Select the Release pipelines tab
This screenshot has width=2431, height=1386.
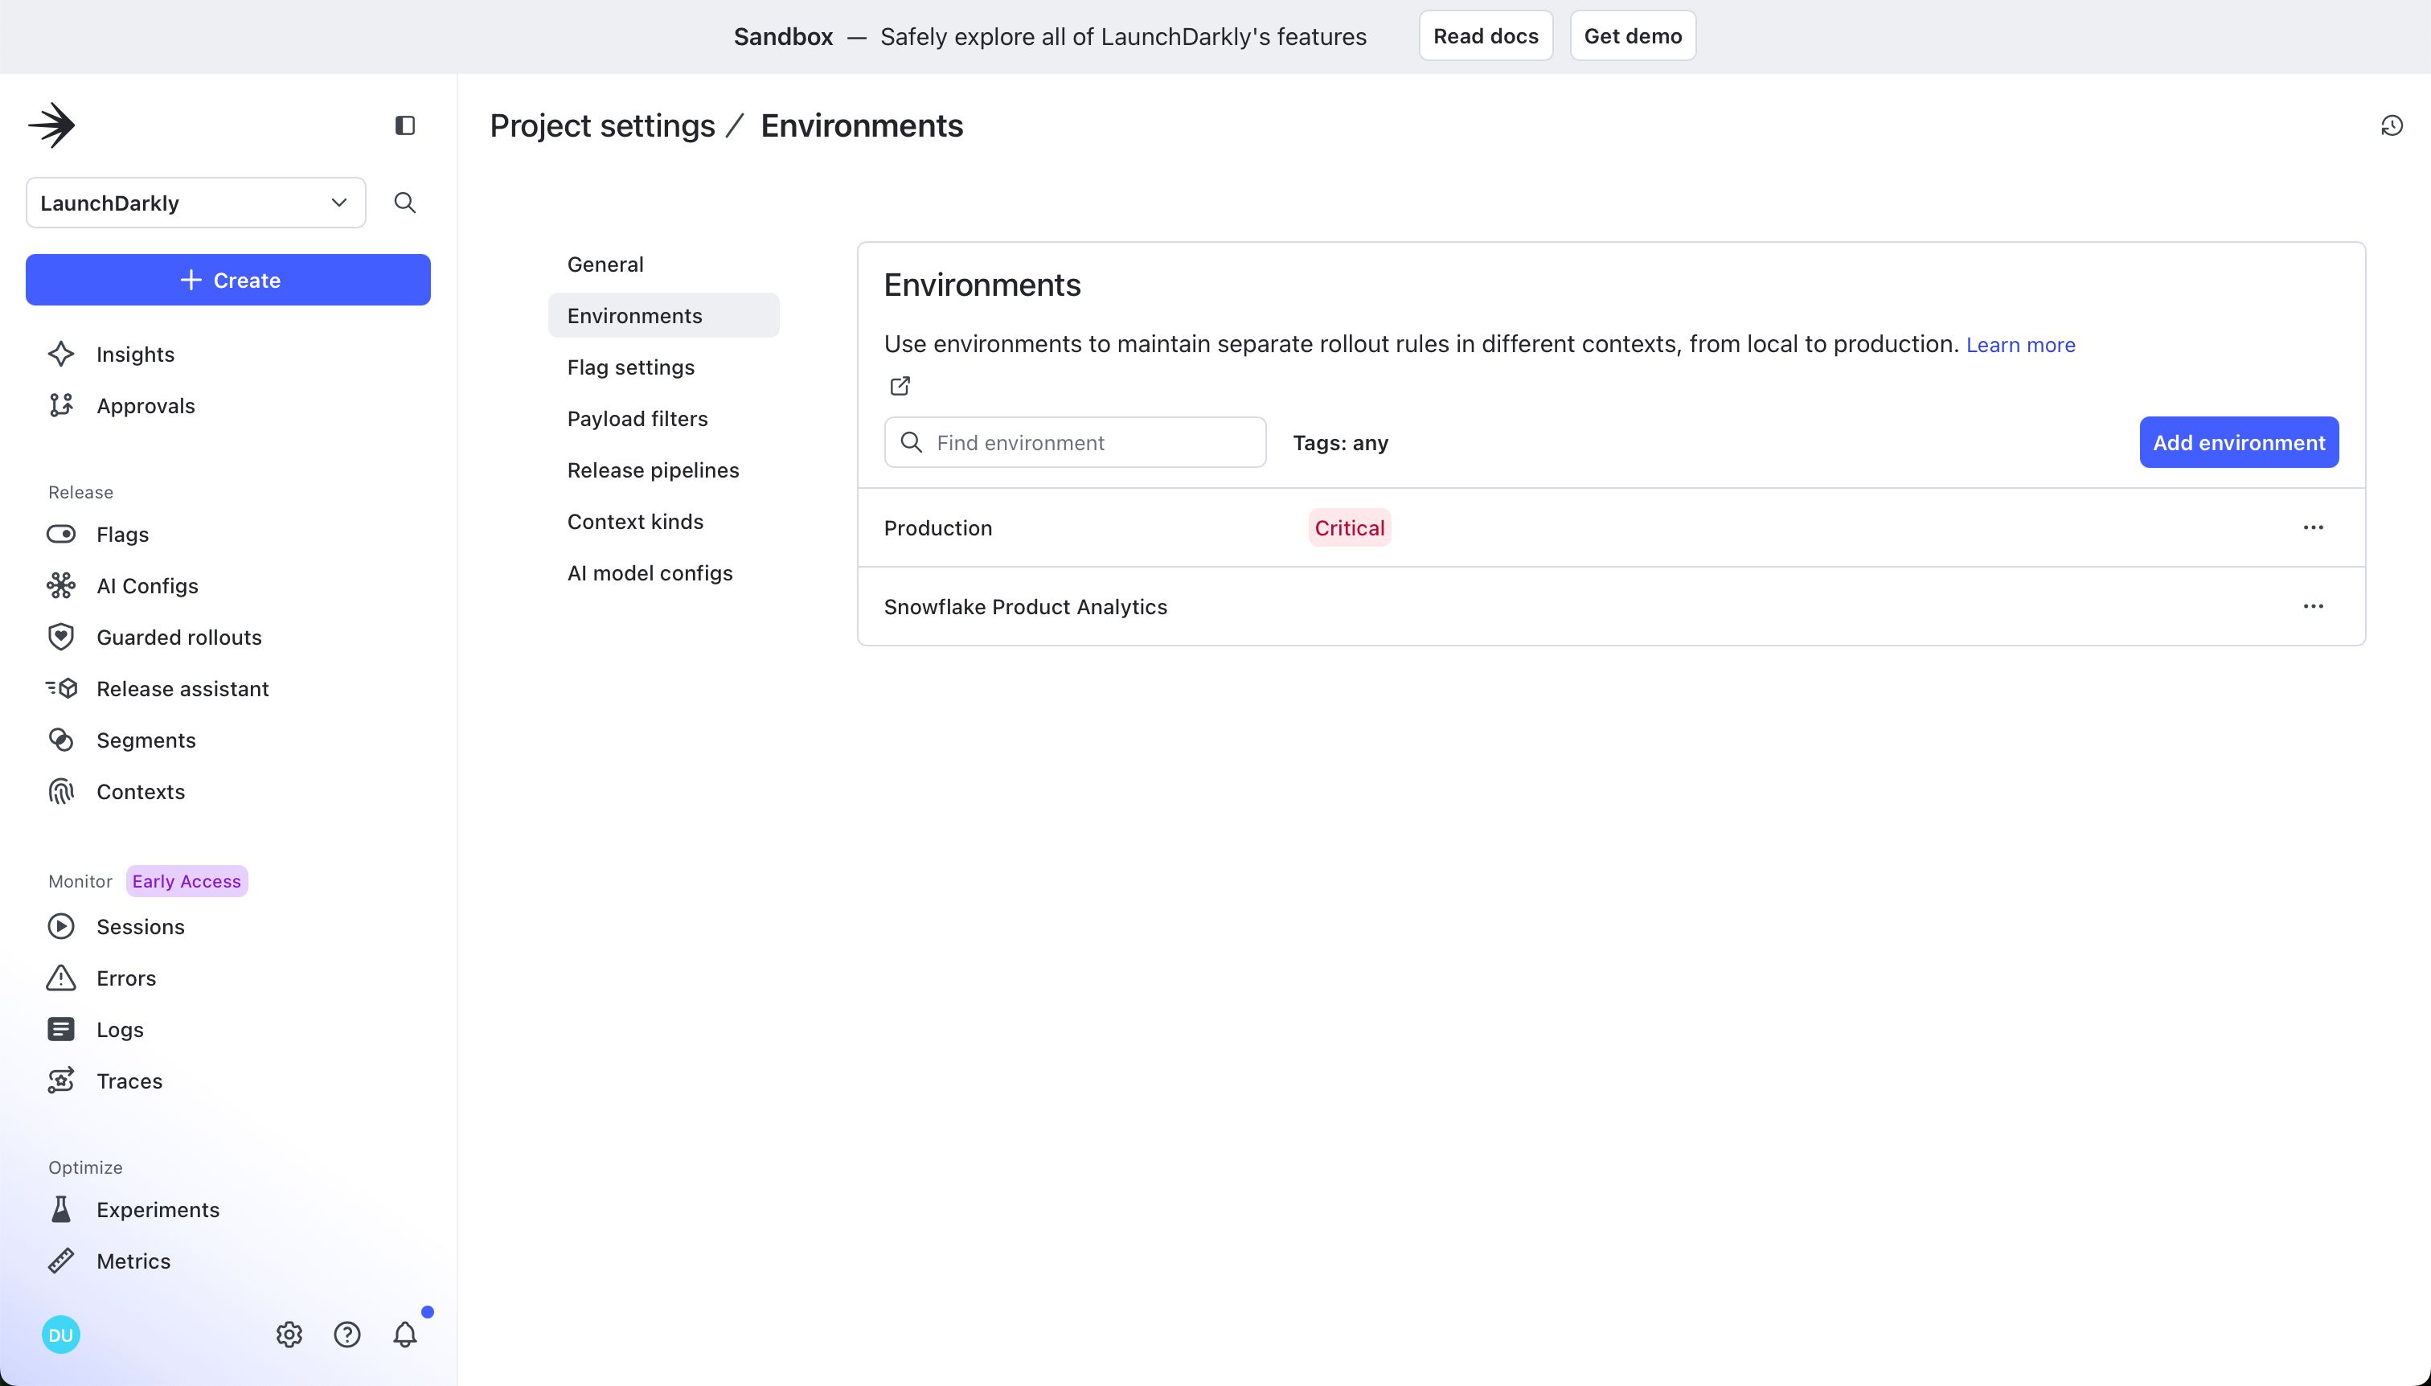pyautogui.click(x=663, y=470)
